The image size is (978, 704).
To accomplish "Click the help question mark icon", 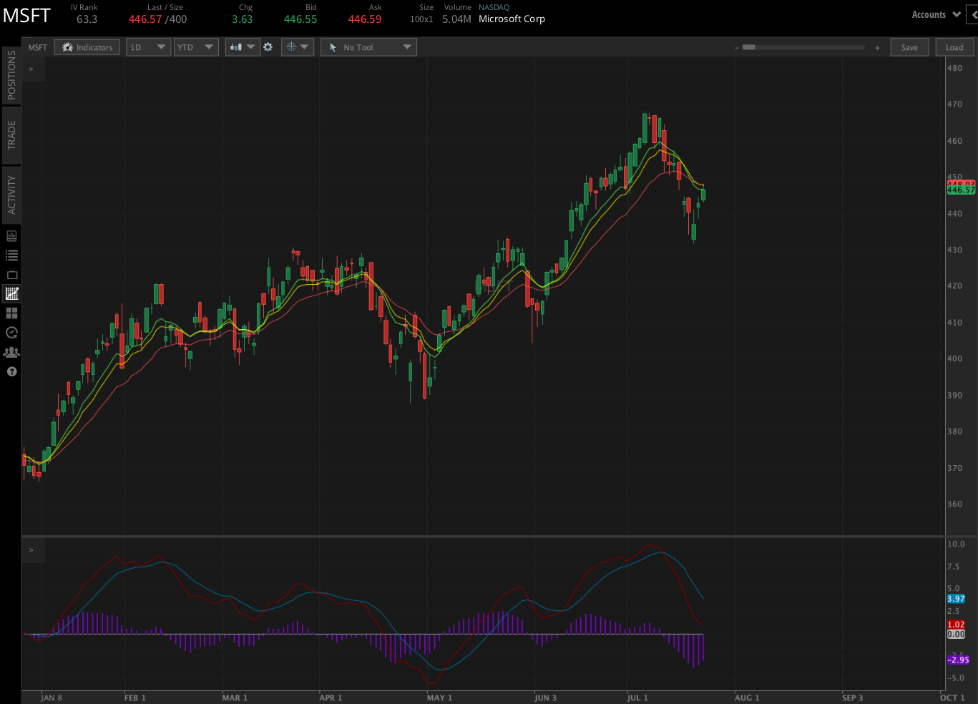I will 11,371.
